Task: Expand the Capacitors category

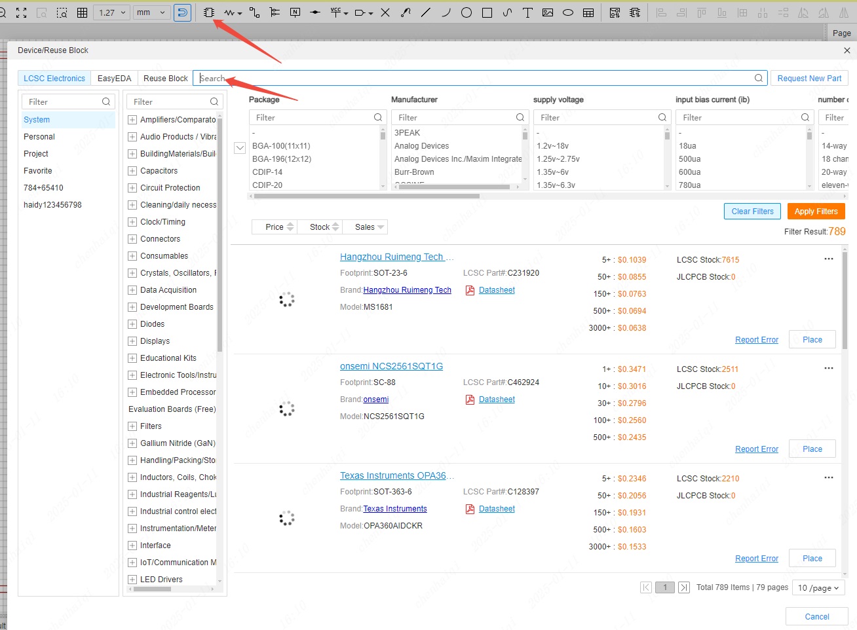Action: (x=132, y=171)
